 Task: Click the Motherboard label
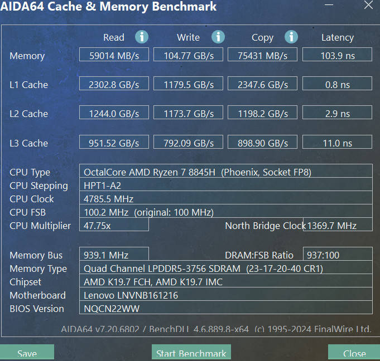click(37, 295)
